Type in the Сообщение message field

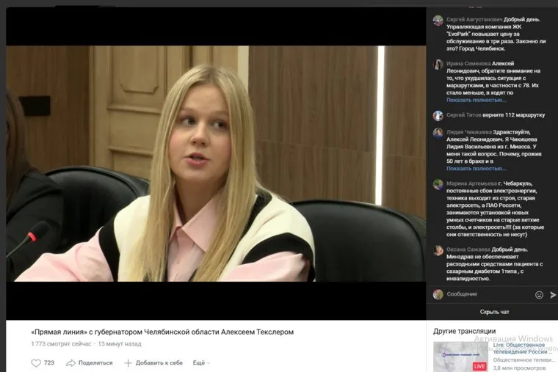(485, 294)
